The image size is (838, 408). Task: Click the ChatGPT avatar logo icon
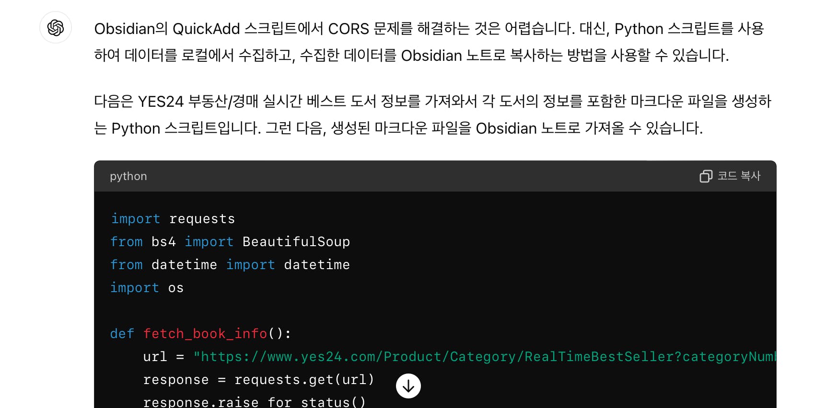(x=56, y=28)
